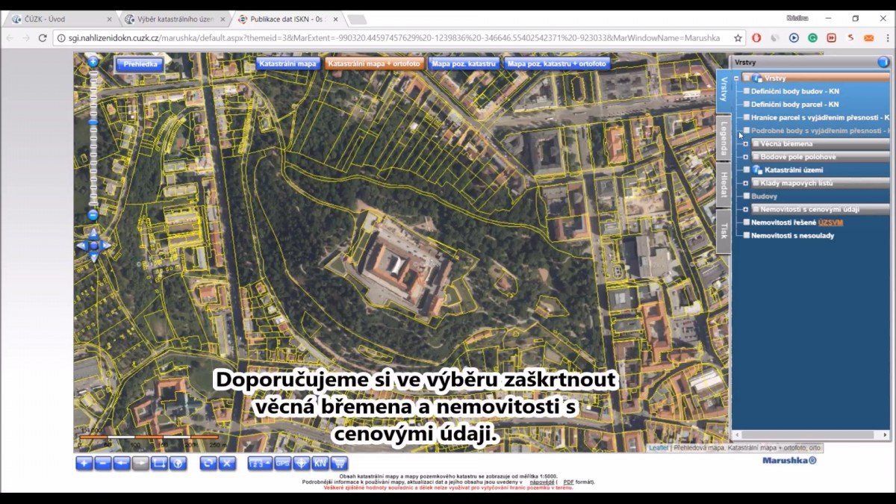This screenshot has height=504, width=896.
Task: Tick the Klady mapových listů checkbox
Action: point(756,183)
